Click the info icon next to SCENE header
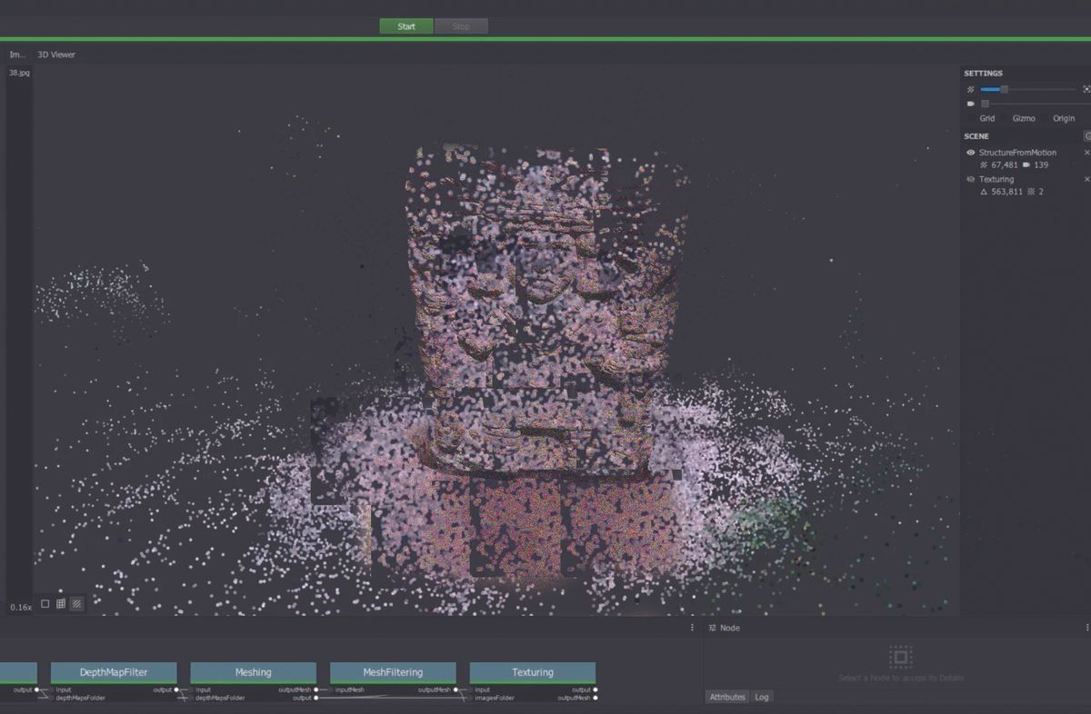1091x714 pixels. click(x=1086, y=136)
